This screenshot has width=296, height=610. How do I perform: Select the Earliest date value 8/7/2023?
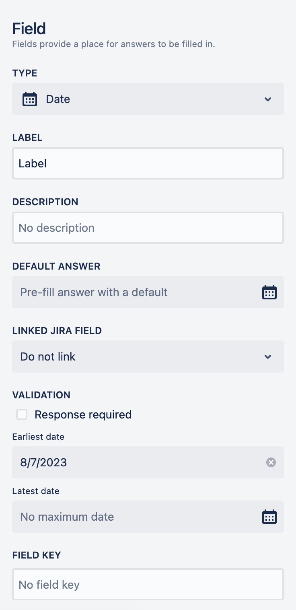pyautogui.click(x=43, y=462)
